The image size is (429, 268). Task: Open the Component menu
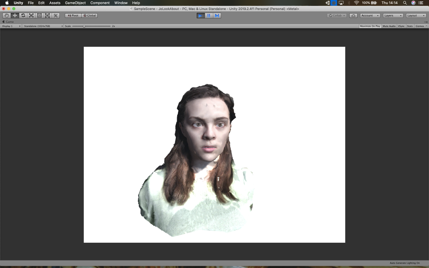pos(100,3)
